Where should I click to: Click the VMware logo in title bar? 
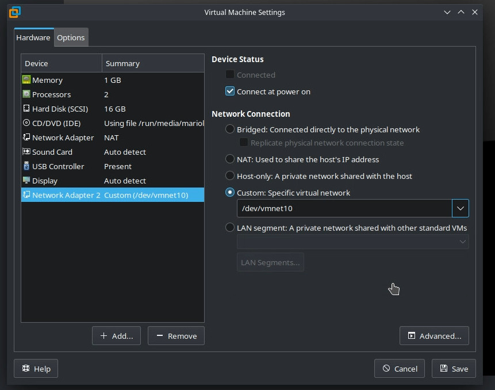click(16, 12)
